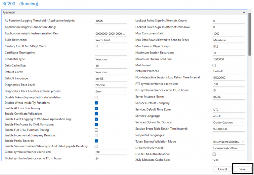Click the Cancel button
Image resolution: width=254 pixels, height=175 pixels.
222,169
